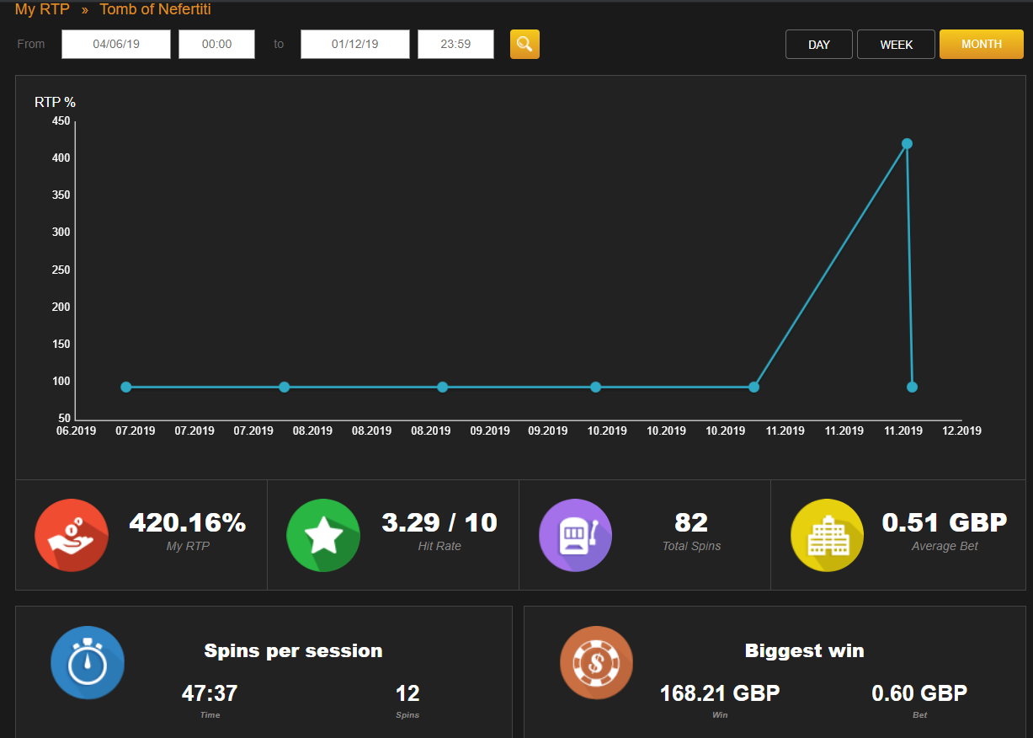Click Tomb of Nefertiti breadcrumb
This screenshot has width=1033, height=738.
click(x=155, y=10)
